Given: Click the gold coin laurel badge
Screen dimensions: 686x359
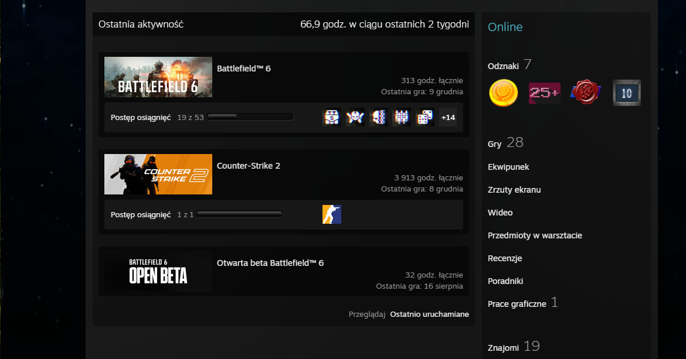Looking at the screenshot, I should coord(503,93).
